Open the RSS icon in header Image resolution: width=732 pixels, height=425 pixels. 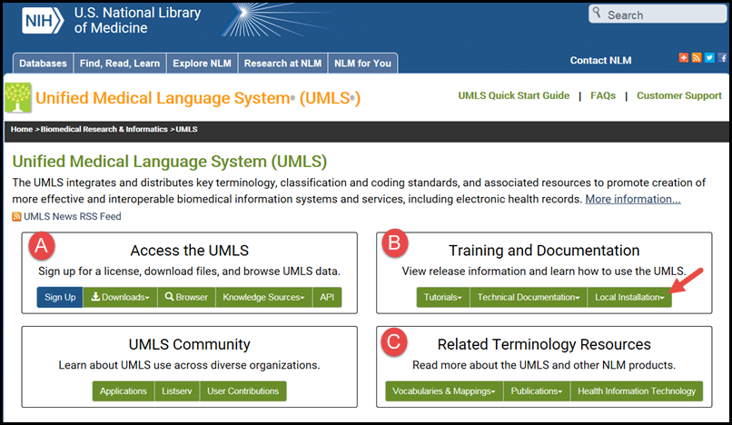point(697,57)
